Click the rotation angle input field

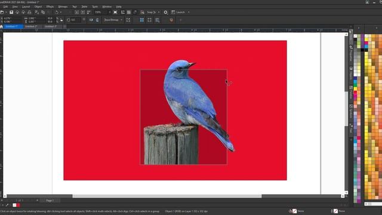(x=76, y=20)
